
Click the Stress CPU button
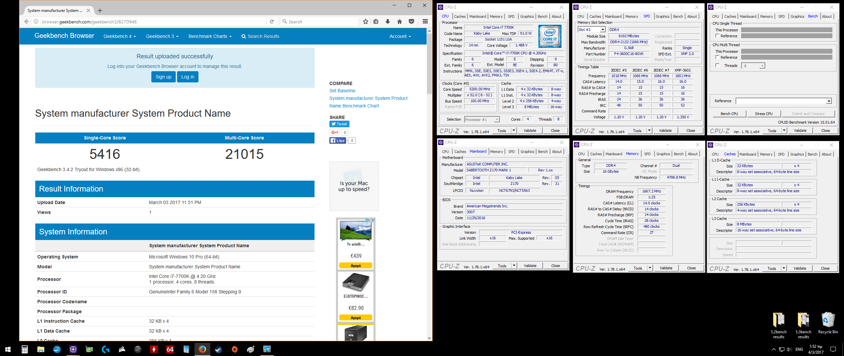(x=764, y=114)
